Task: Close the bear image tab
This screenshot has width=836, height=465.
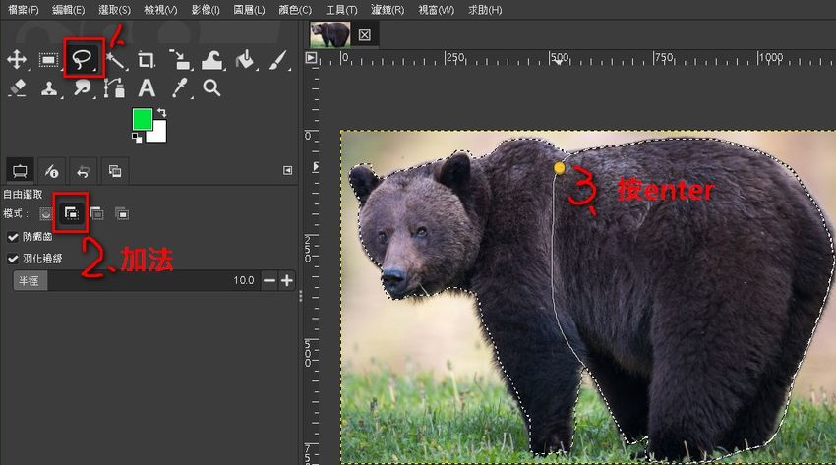Action: (x=364, y=34)
